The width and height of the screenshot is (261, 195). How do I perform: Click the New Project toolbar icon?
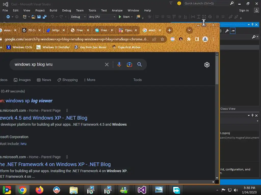25,17
